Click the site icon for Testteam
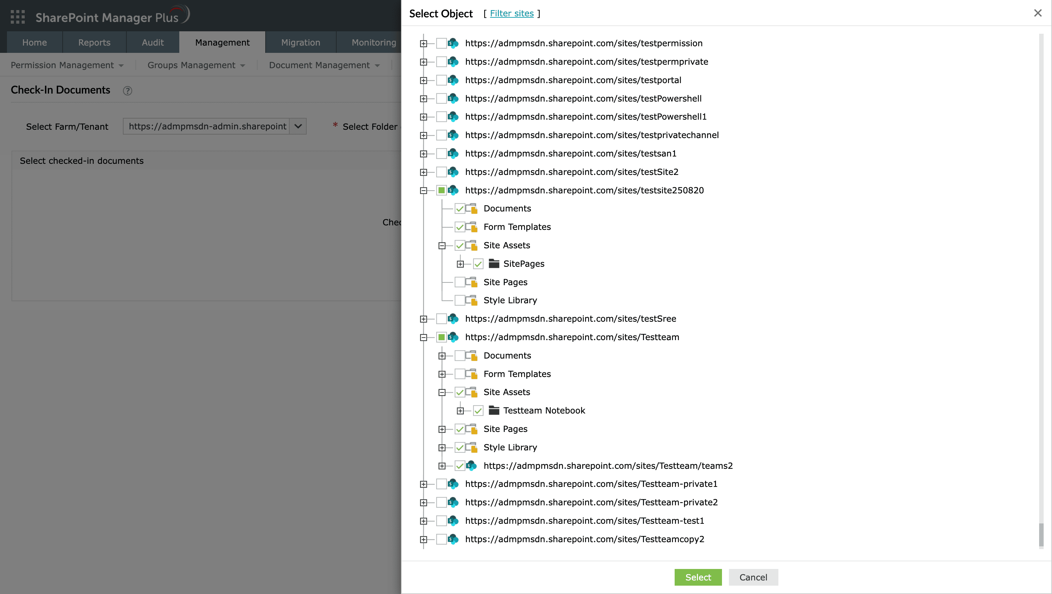Image resolution: width=1052 pixels, height=594 pixels. click(x=453, y=337)
